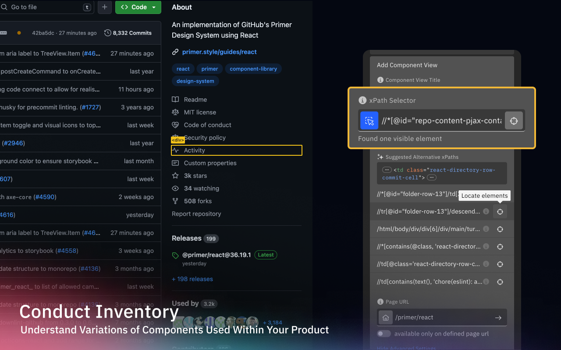561x350 pixels.
Task: Click info icon beside //td[@class= xPath row
Action: (x=486, y=264)
